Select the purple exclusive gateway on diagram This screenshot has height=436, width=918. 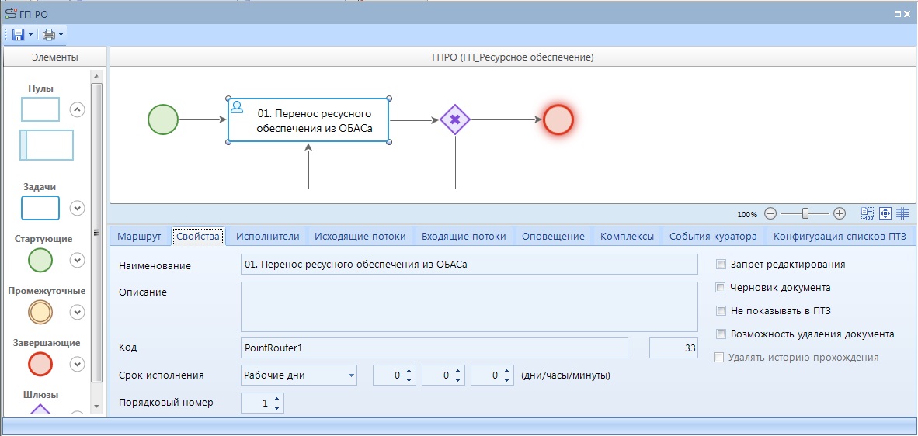(455, 120)
